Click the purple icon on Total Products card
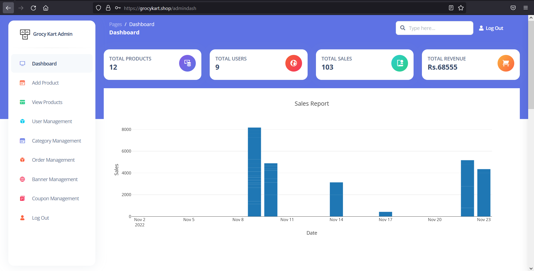534x271 pixels. tap(187, 63)
